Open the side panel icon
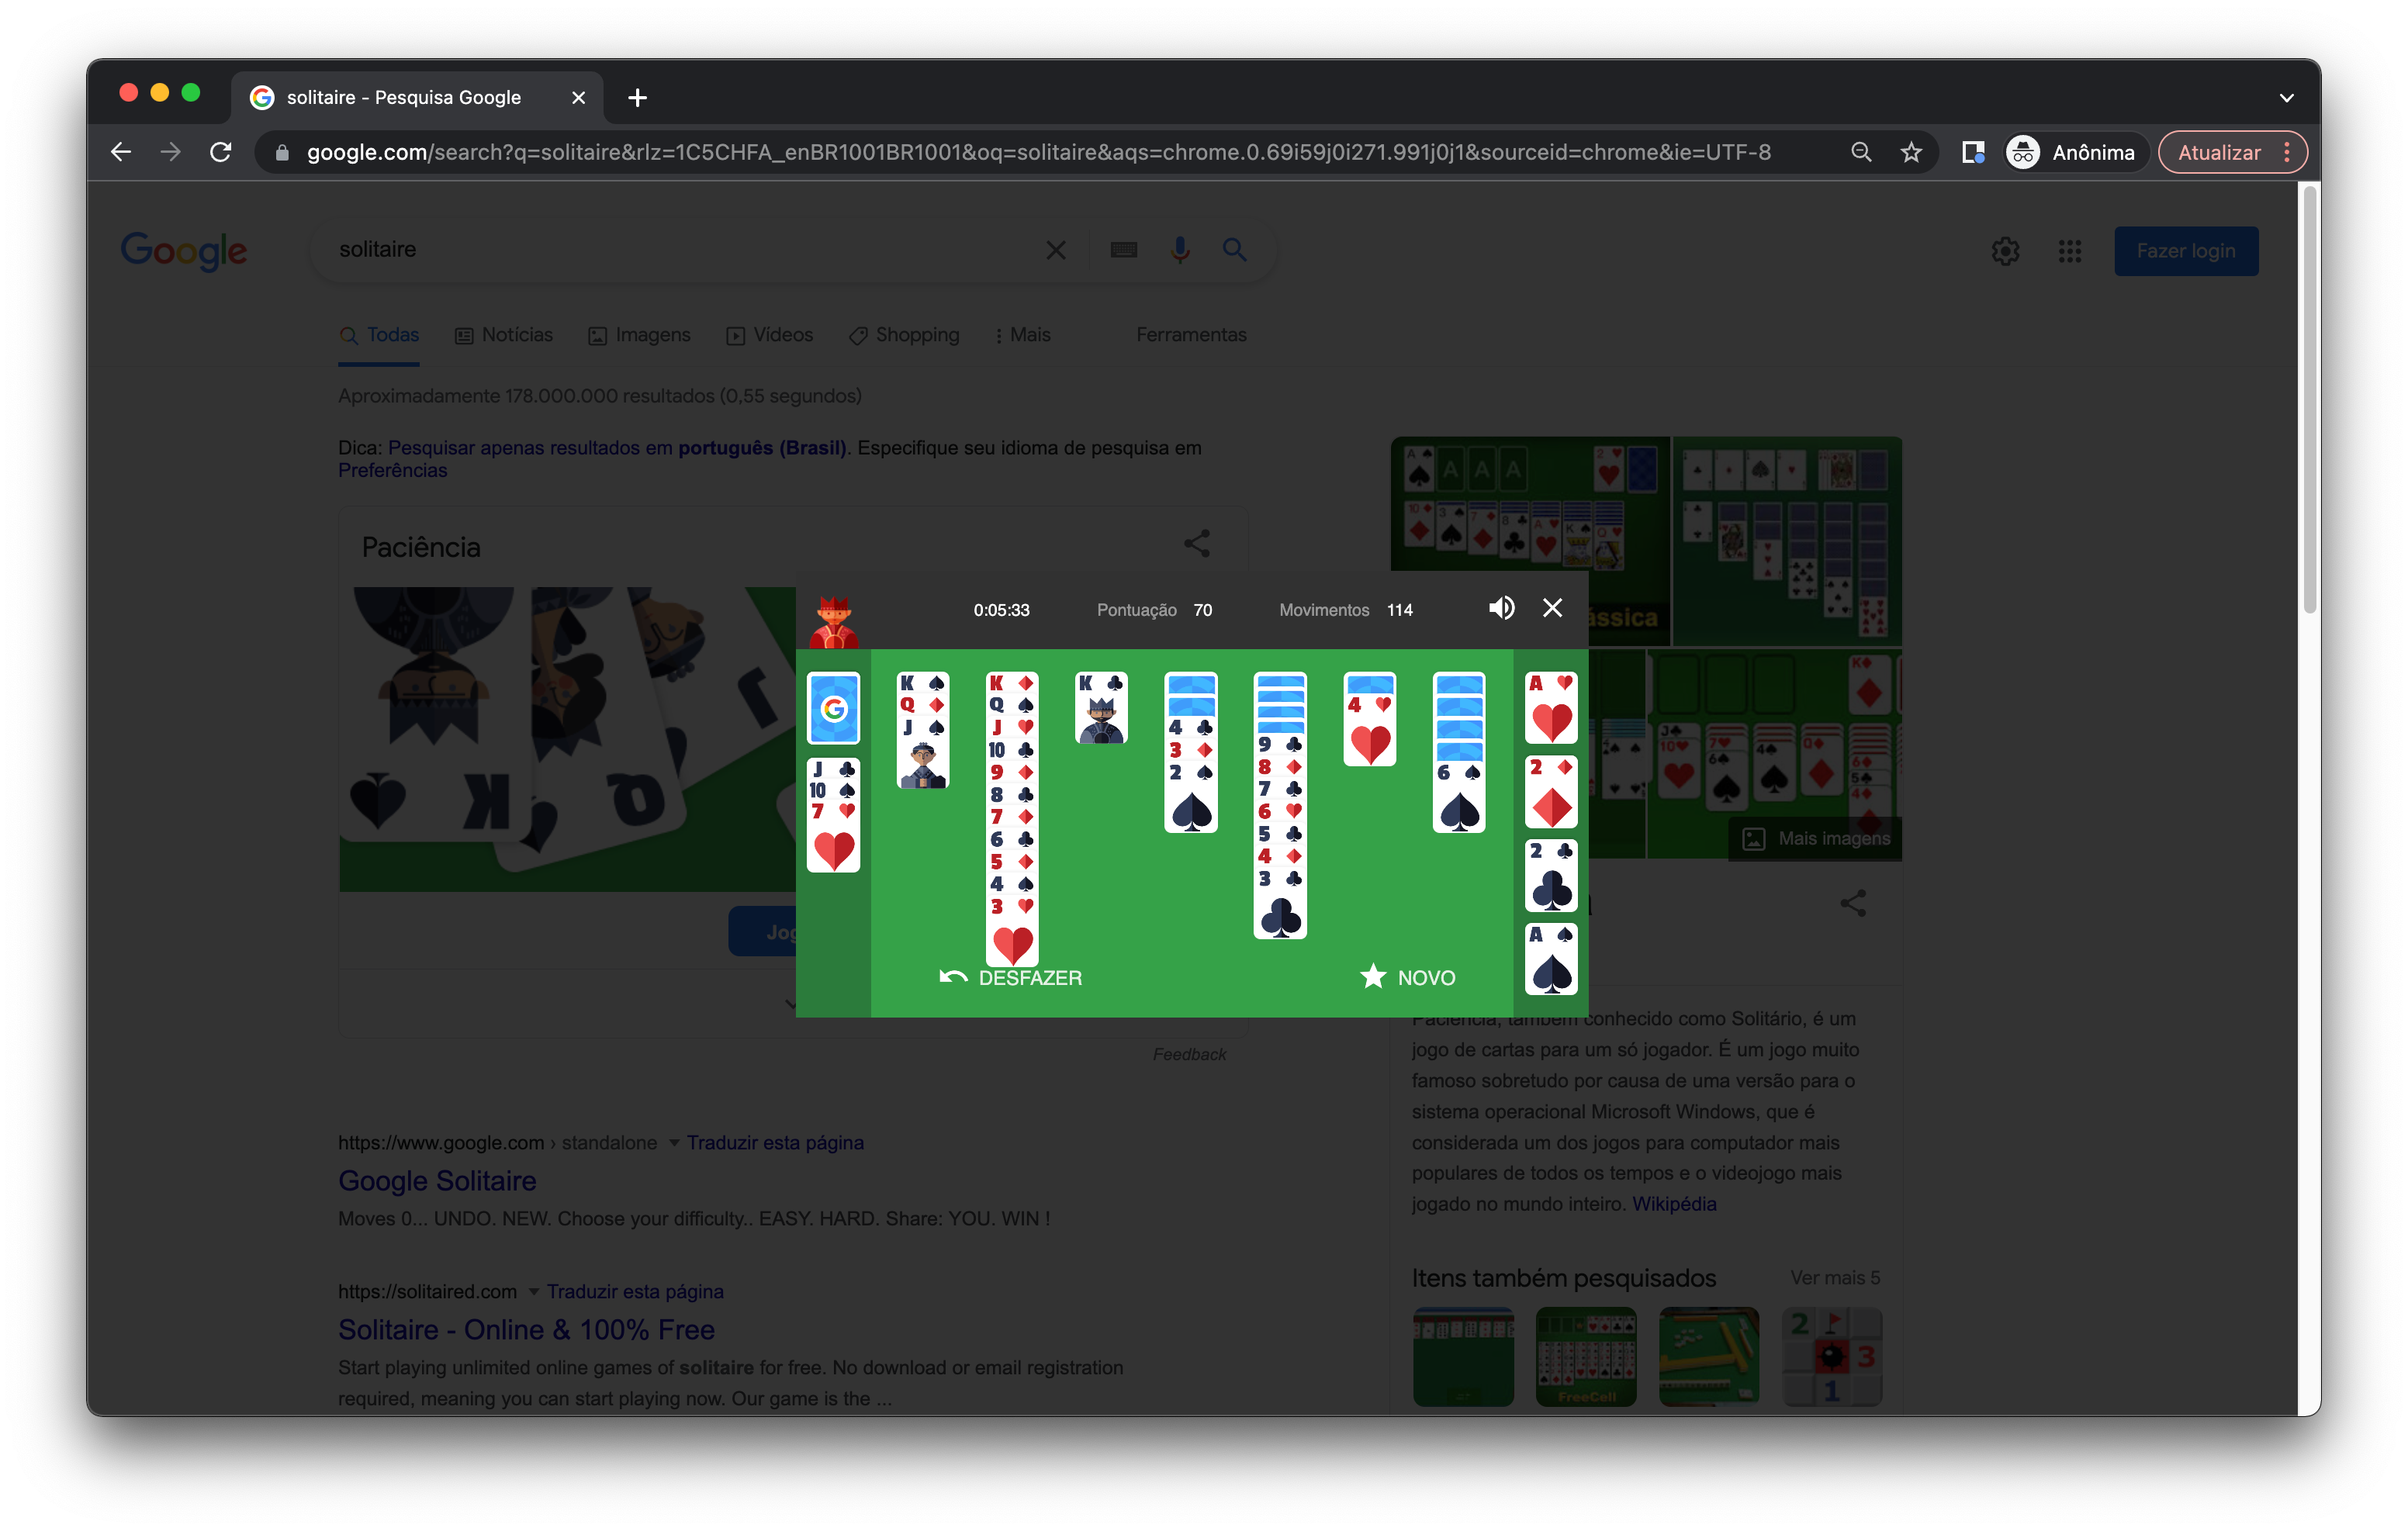Image resolution: width=2408 pixels, height=1531 pixels. [x=1972, y=152]
